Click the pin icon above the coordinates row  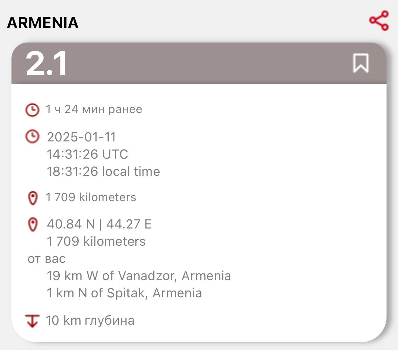[x=32, y=198]
